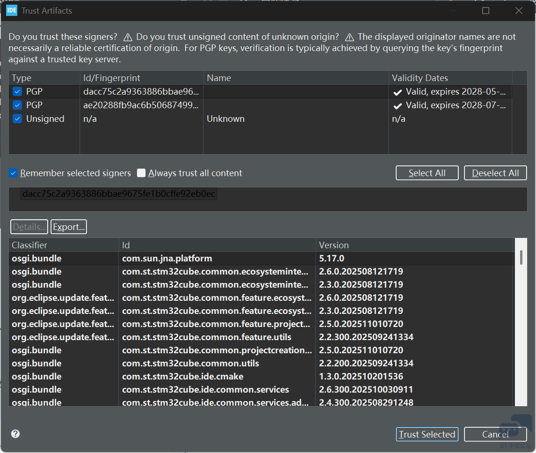536x453 pixels.
Task: Select the com.sun.jna.platform artifact row
Action: [x=167, y=258]
